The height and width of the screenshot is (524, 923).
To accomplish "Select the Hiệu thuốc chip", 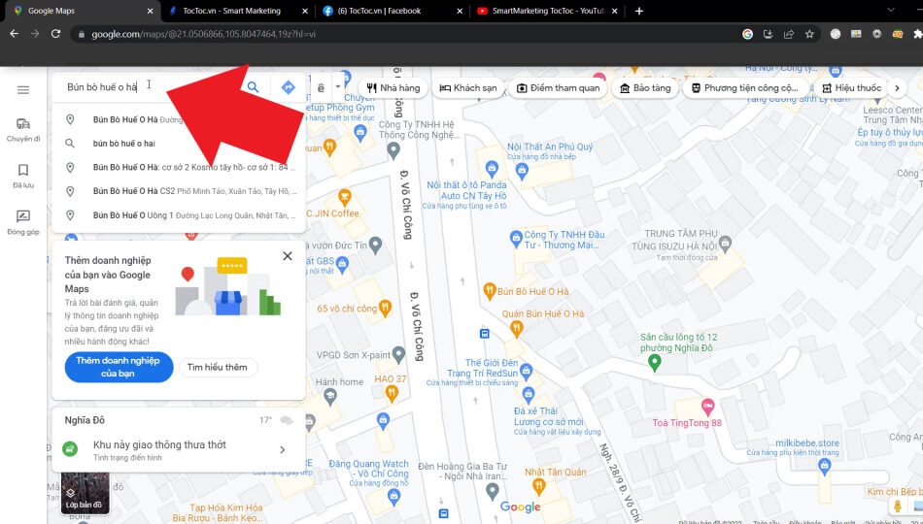I will [852, 87].
